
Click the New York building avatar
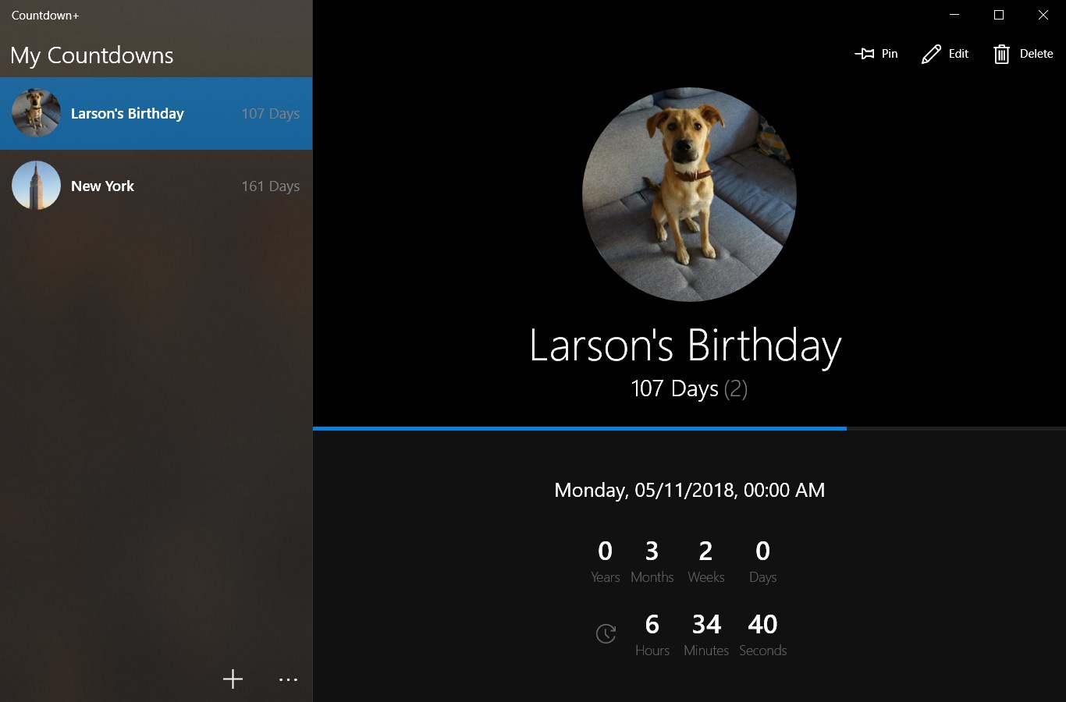click(36, 186)
